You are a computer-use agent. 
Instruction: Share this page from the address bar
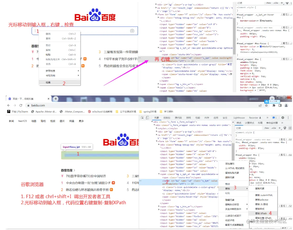pos(260,105)
